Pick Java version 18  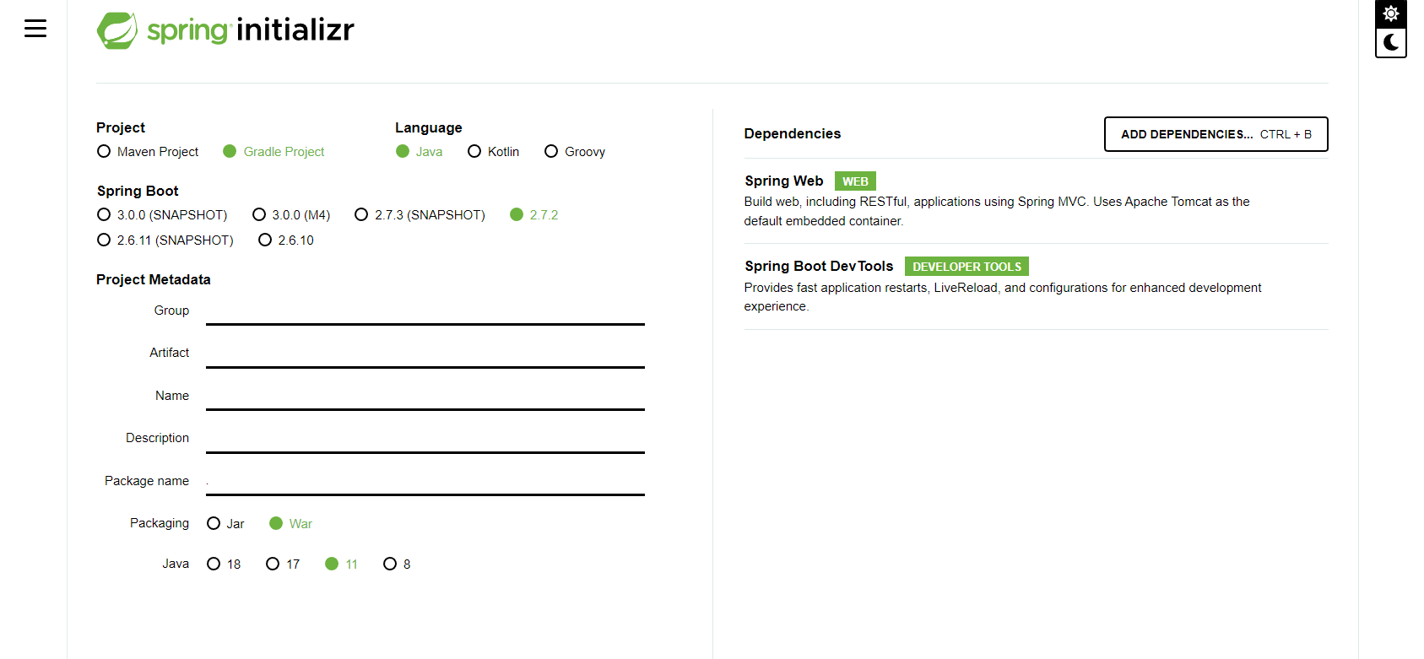click(x=224, y=564)
